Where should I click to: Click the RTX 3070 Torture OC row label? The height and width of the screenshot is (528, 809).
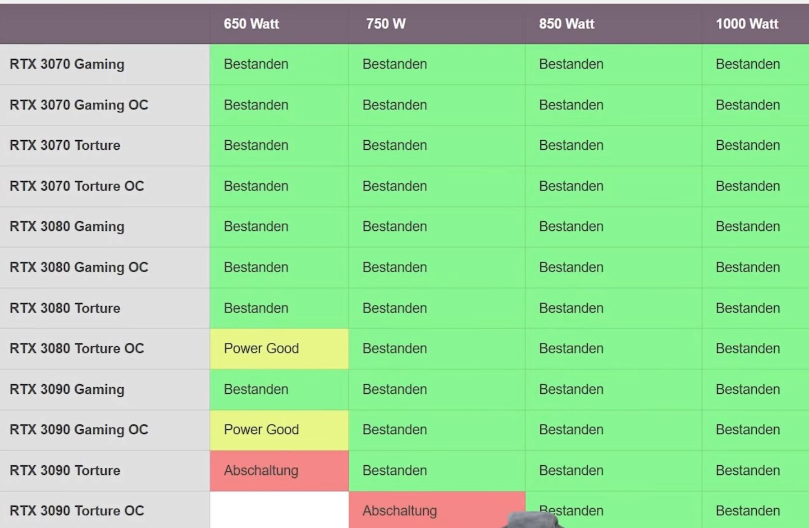tap(77, 186)
